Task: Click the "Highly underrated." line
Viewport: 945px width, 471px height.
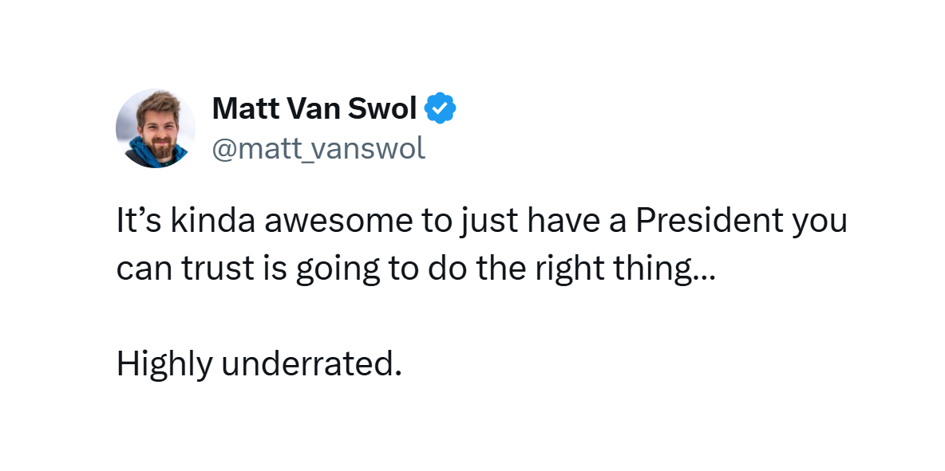Action: [x=259, y=364]
